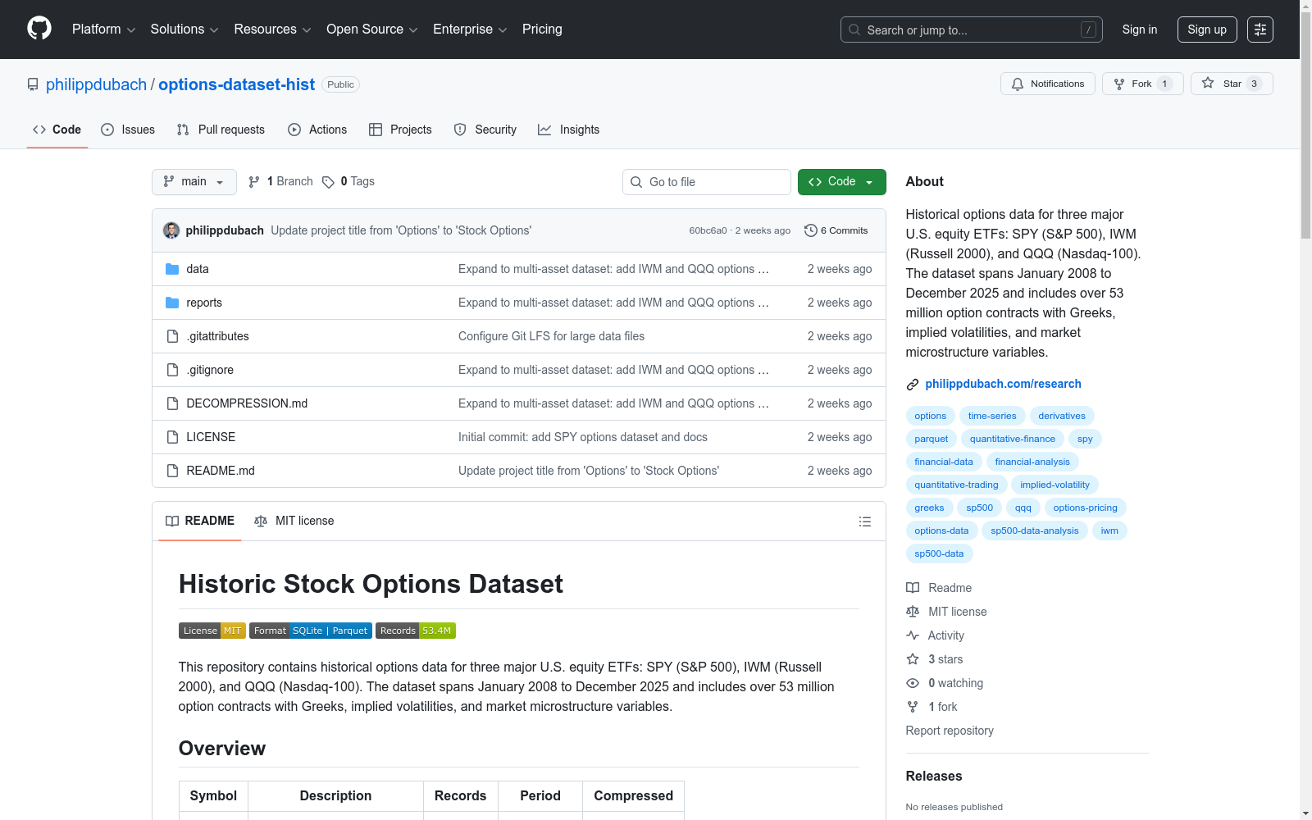This screenshot has height=820, width=1312.
Task: View commit history via 6 Commits
Action: [x=836, y=230]
